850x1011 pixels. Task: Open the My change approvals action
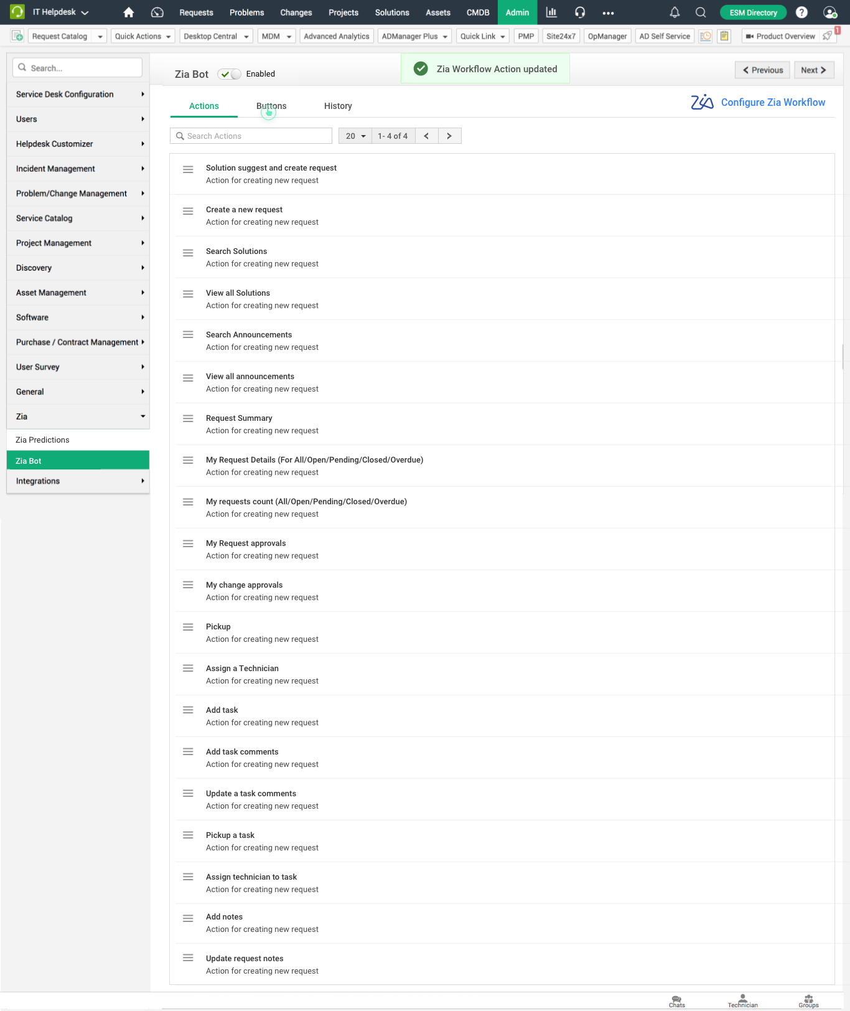[244, 585]
